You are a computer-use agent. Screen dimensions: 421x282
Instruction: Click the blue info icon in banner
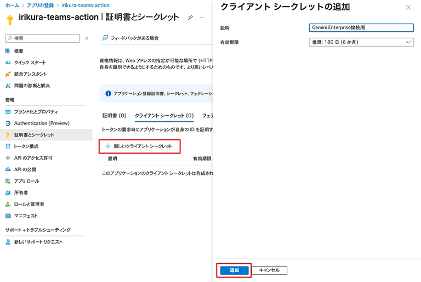pyautogui.click(x=108, y=94)
